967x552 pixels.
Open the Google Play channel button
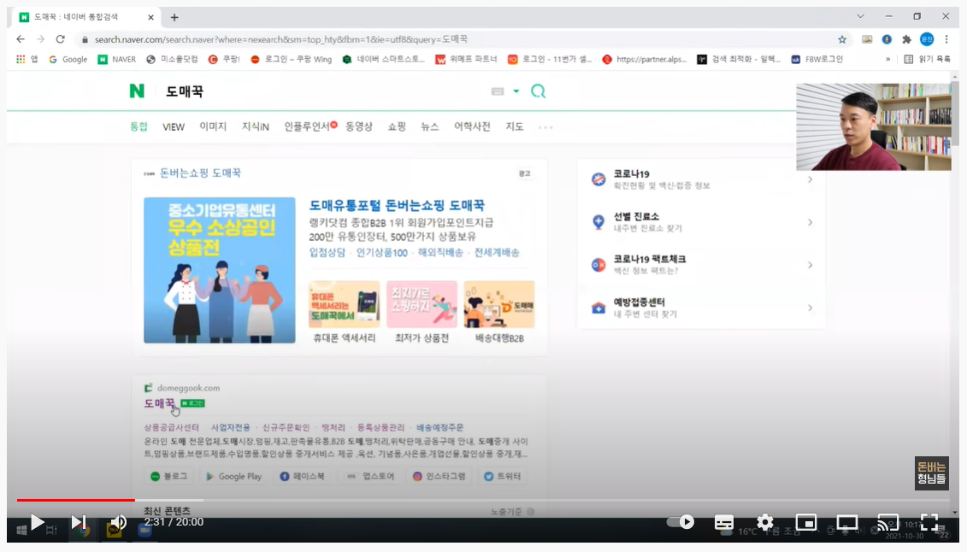pos(233,476)
